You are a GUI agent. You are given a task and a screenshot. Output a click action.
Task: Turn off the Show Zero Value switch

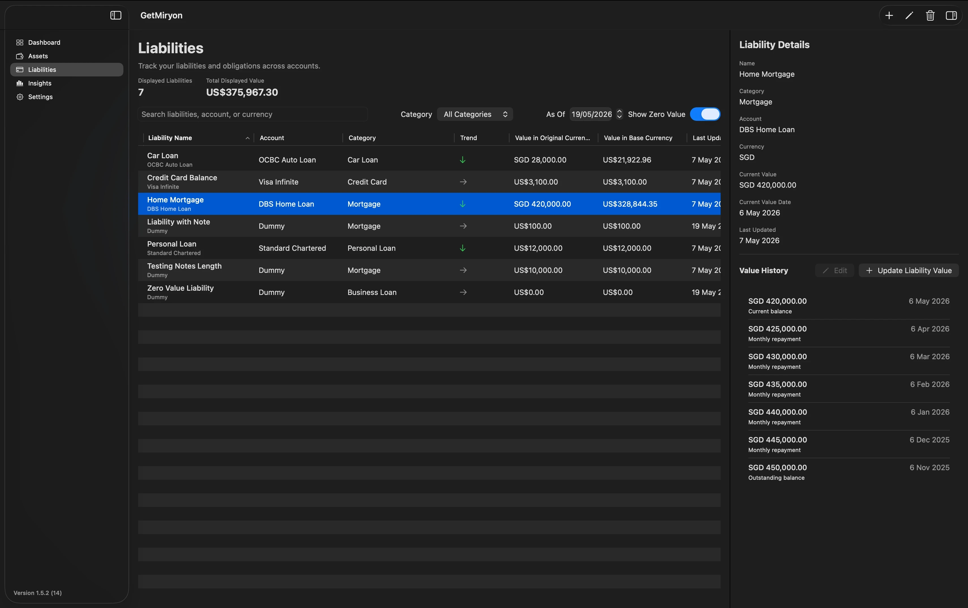pyautogui.click(x=705, y=114)
